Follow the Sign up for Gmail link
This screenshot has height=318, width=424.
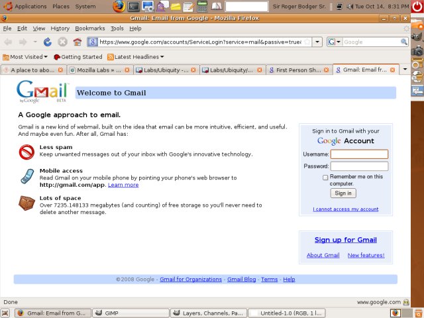pyautogui.click(x=346, y=240)
